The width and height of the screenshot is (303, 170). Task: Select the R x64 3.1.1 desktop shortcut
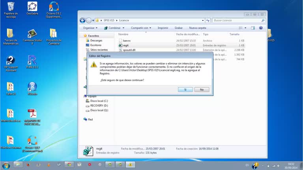32,62
